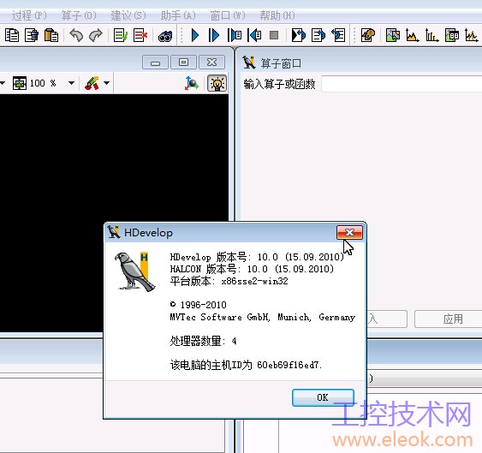Close the HDevelop about dialog
Image resolution: width=482 pixels, height=453 pixels.
point(349,233)
